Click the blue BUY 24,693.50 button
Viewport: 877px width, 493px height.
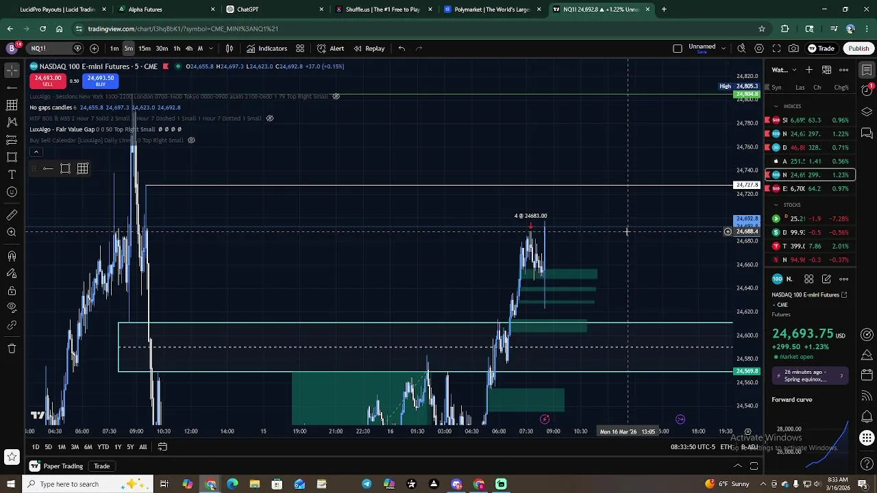[x=101, y=81]
